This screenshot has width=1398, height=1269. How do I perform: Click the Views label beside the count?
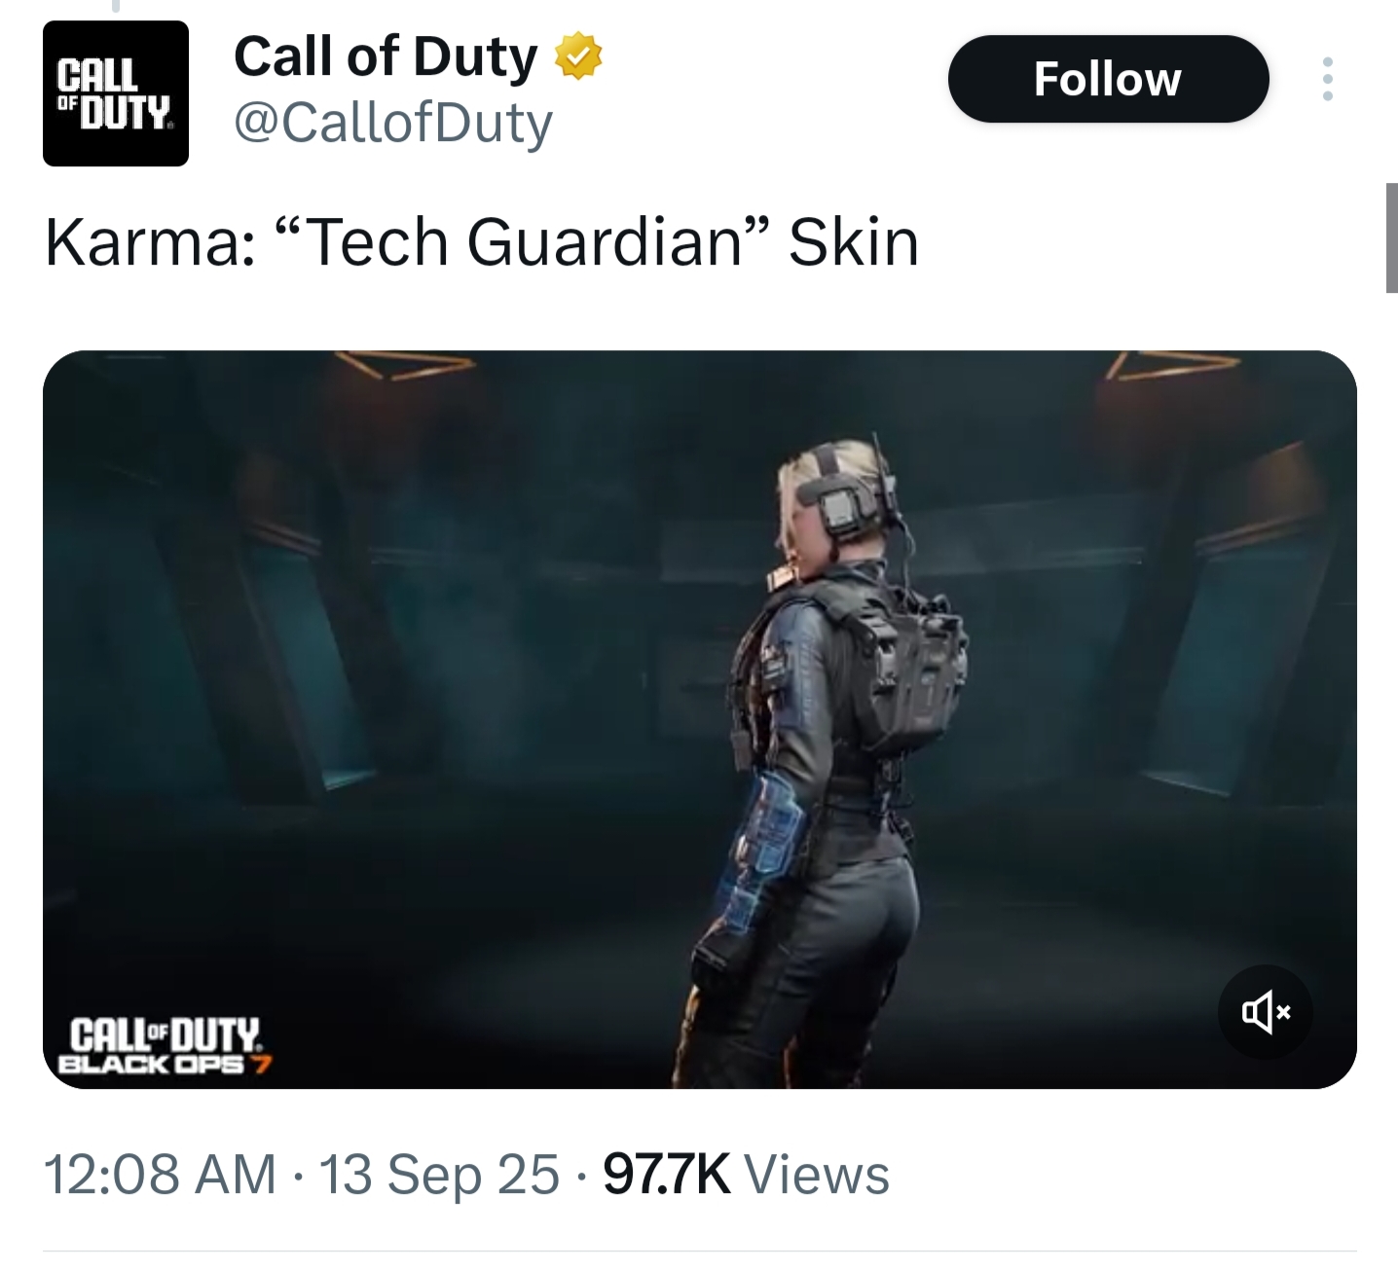(817, 1174)
